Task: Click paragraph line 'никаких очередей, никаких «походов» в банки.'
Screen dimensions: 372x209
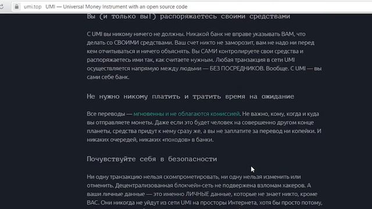Action: coord(150,140)
